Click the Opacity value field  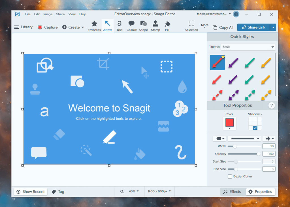pos(269,154)
